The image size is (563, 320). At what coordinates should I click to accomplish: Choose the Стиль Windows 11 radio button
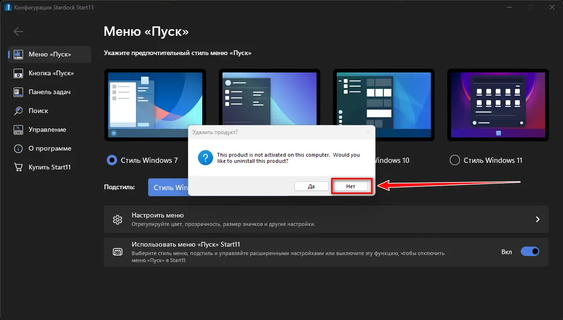point(454,160)
